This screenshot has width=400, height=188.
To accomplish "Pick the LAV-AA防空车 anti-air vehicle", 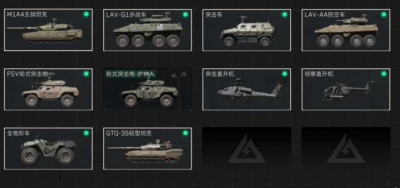I will (346, 30).
